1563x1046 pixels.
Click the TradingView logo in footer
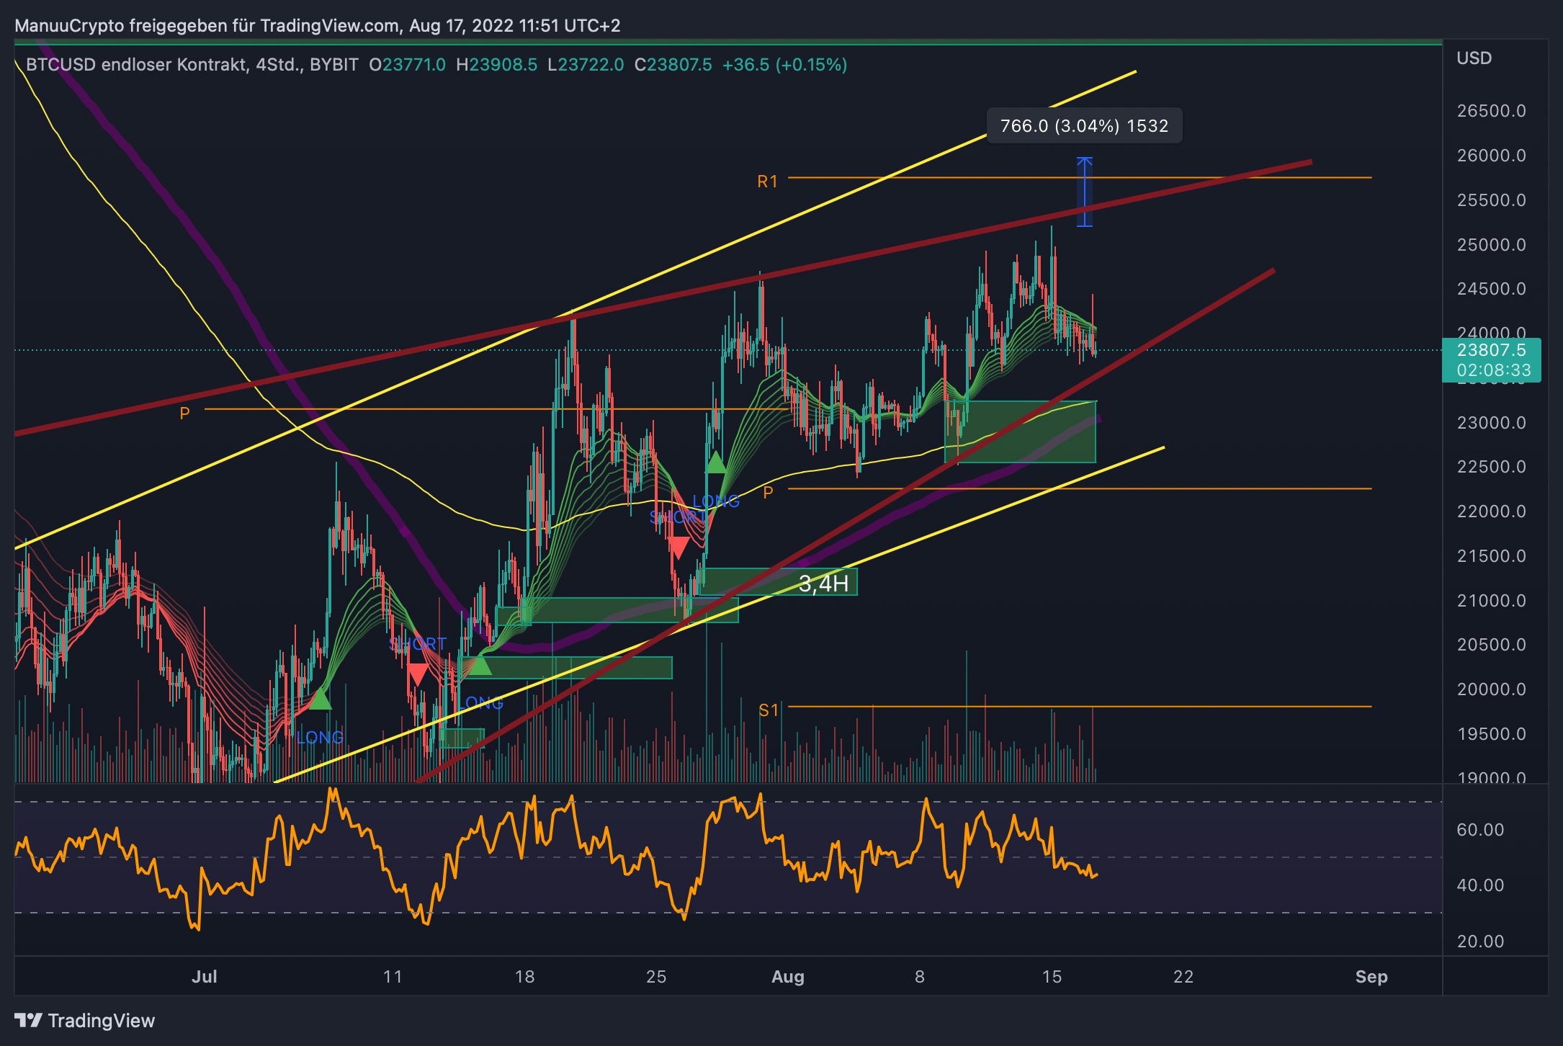pos(85,1020)
